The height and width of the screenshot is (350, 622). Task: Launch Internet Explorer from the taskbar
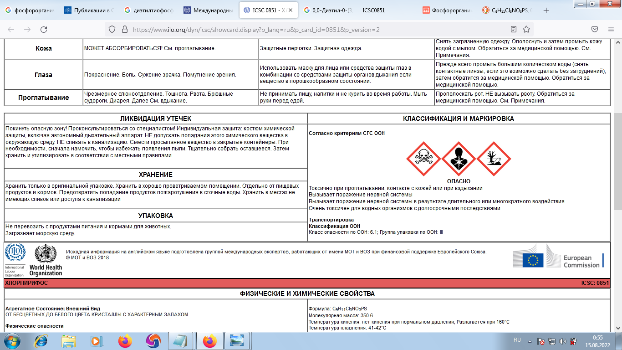(x=41, y=341)
